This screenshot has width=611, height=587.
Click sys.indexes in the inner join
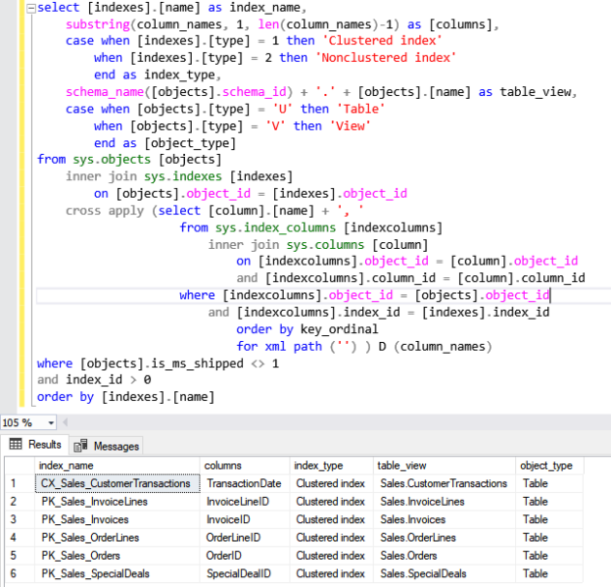pos(183,176)
